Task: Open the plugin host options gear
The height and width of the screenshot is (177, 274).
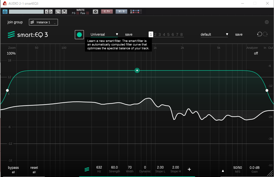Action: click(95, 12)
